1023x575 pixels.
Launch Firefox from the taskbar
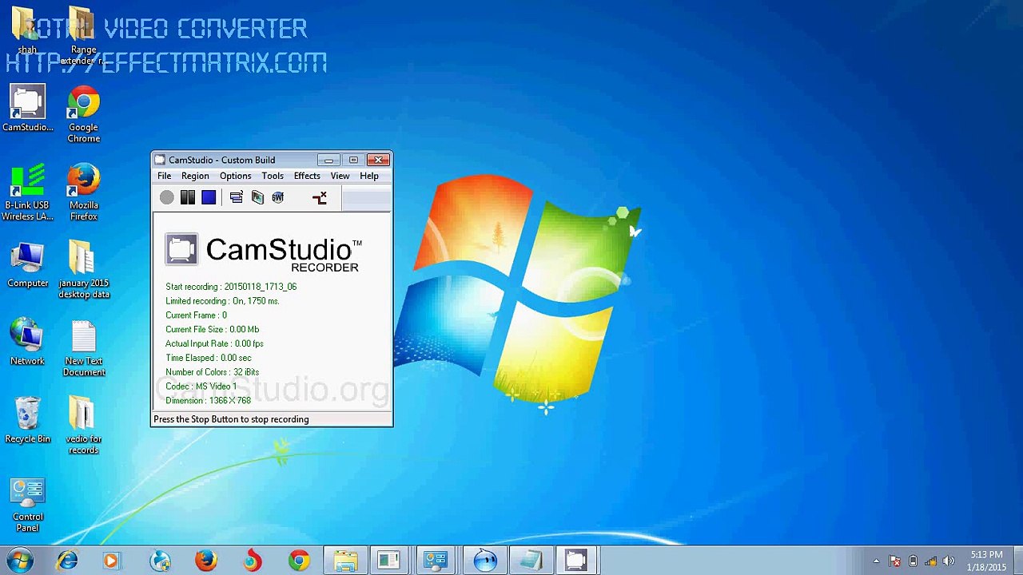pyautogui.click(x=206, y=561)
